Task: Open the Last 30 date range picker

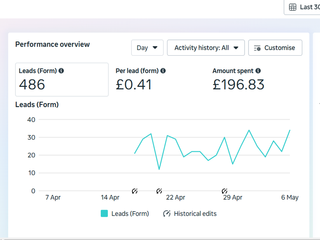Action: click(302, 7)
